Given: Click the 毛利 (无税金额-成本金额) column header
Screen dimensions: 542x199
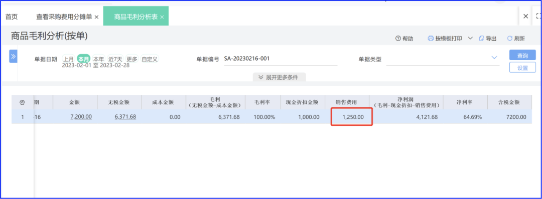Looking at the screenshot, I should click(216, 102).
